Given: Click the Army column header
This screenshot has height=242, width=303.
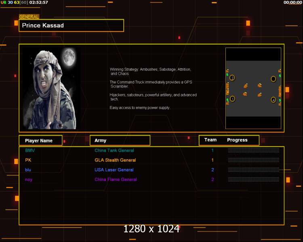Looking at the screenshot, I should (x=120, y=140).
